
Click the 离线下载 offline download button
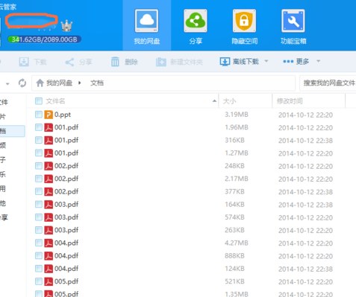pyautogui.click(x=240, y=62)
